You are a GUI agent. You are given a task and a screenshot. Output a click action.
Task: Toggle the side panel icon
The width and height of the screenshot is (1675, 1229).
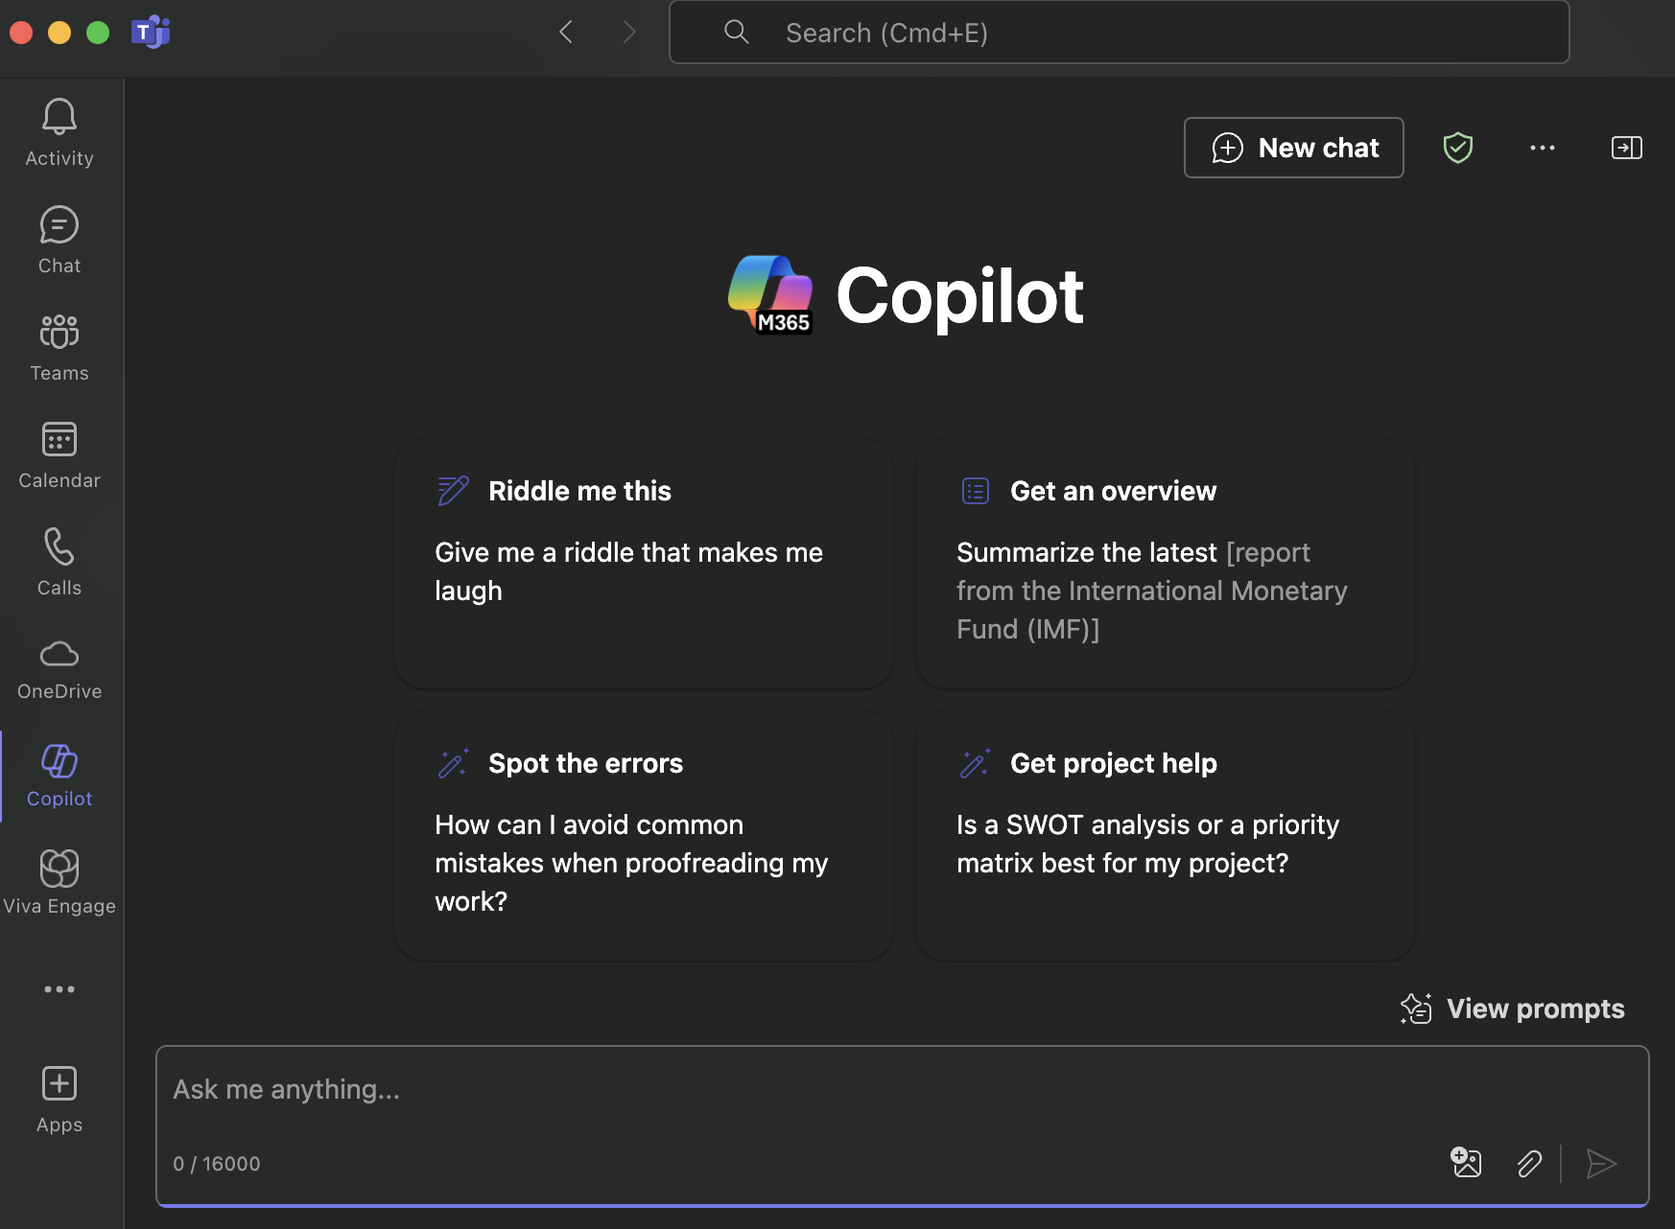tap(1627, 148)
